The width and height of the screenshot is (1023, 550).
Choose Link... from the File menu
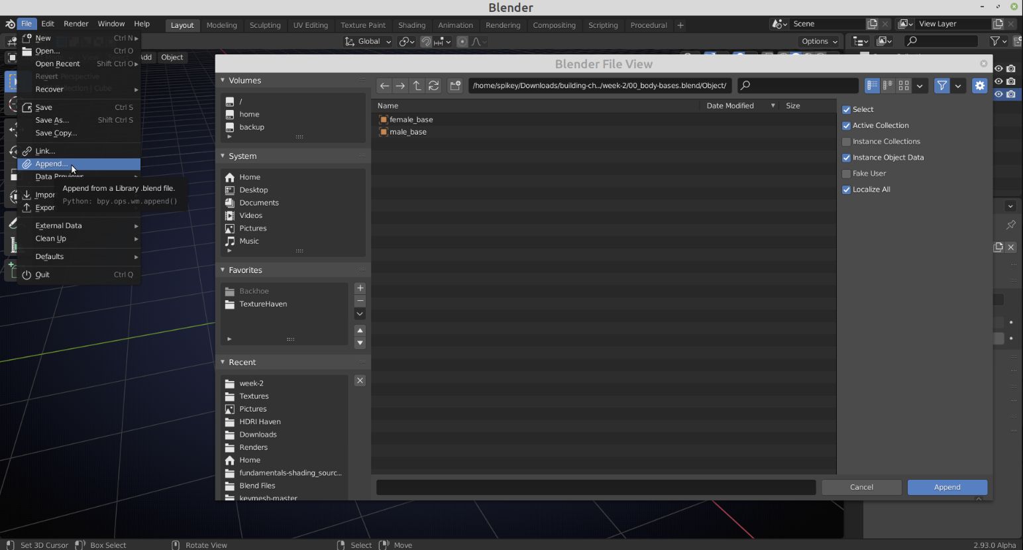(79, 151)
